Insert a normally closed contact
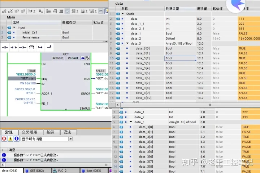Image resolution: width=260 pixels, height=173 pixels. [14, 47]
